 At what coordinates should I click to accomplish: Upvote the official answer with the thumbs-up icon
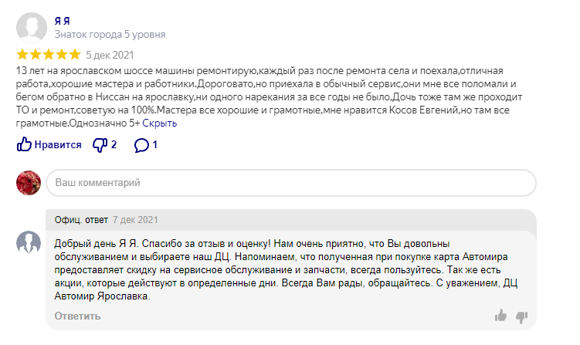pos(500,316)
